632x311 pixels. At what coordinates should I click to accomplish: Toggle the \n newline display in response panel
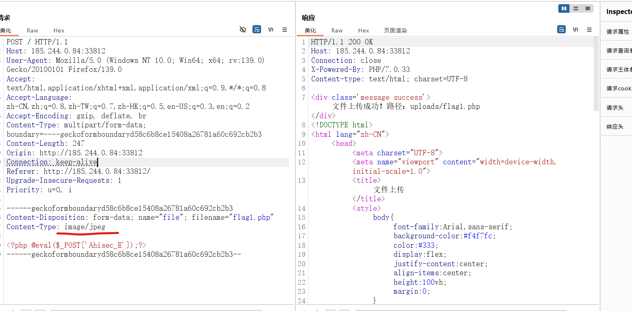(x=576, y=30)
